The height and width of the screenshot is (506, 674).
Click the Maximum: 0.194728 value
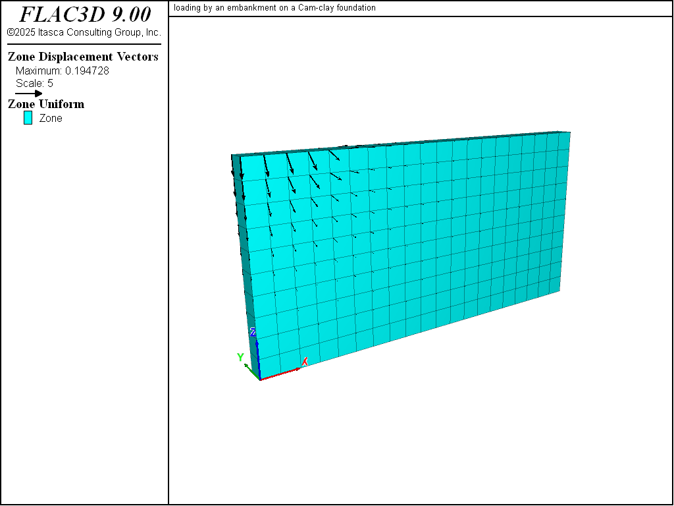pos(63,70)
